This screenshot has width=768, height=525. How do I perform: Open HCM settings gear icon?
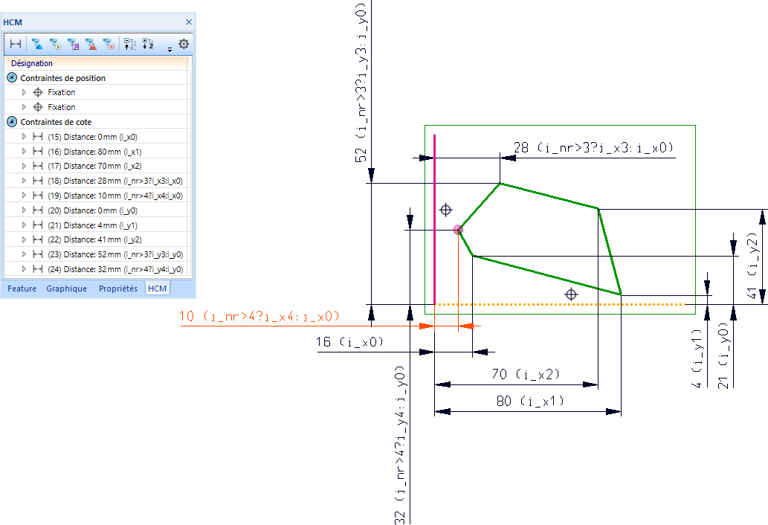click(184, 44)
